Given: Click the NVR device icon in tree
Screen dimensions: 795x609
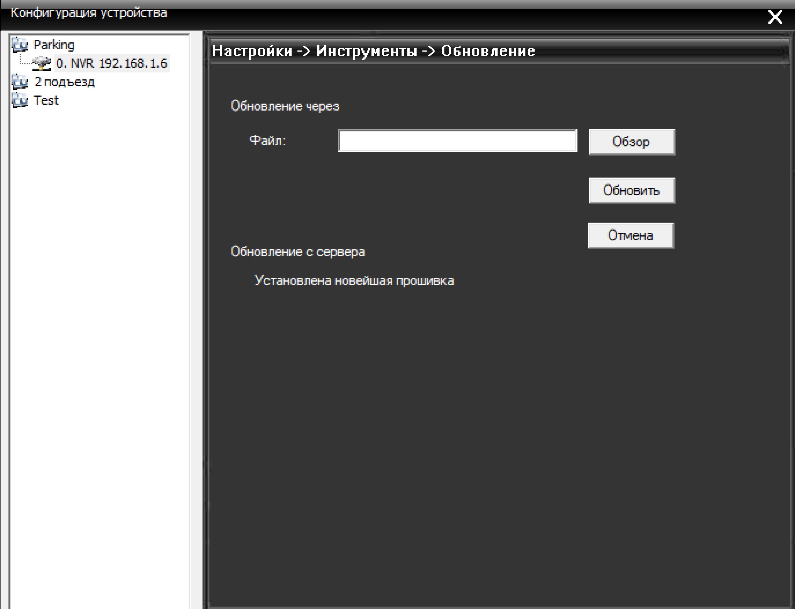Looking at the screenshot, I should click(41, 64).
